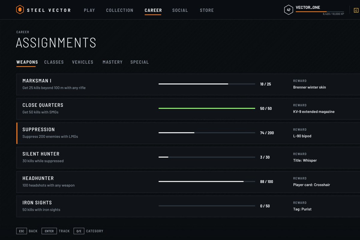
Task: Select the SUPPRESSION assignment title
Action: pos(39,129)
